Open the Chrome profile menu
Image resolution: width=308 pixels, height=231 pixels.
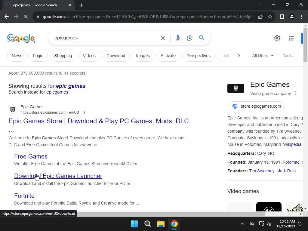[292, 17]
